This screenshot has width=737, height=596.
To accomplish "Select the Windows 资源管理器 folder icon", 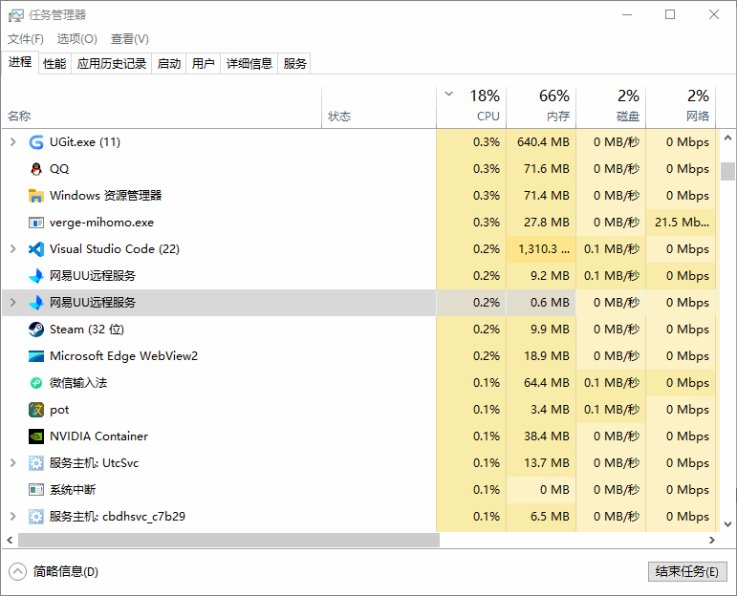I will coord(36,196).
